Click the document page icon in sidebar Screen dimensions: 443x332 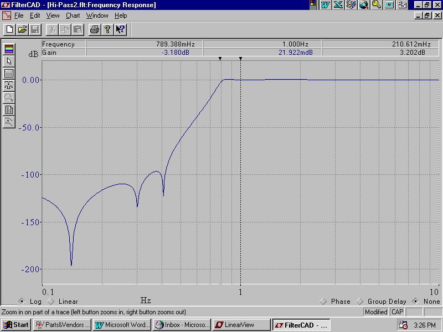point(9,110)
